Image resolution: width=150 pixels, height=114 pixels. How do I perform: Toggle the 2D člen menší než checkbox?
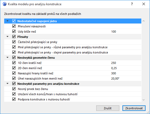point(14,68)
